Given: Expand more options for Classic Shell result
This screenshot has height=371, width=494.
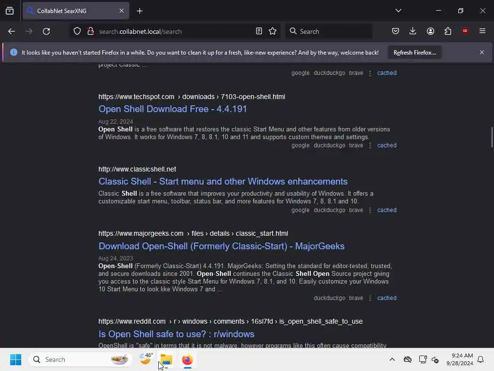Looking at the screenshot, I should [370, 210].
